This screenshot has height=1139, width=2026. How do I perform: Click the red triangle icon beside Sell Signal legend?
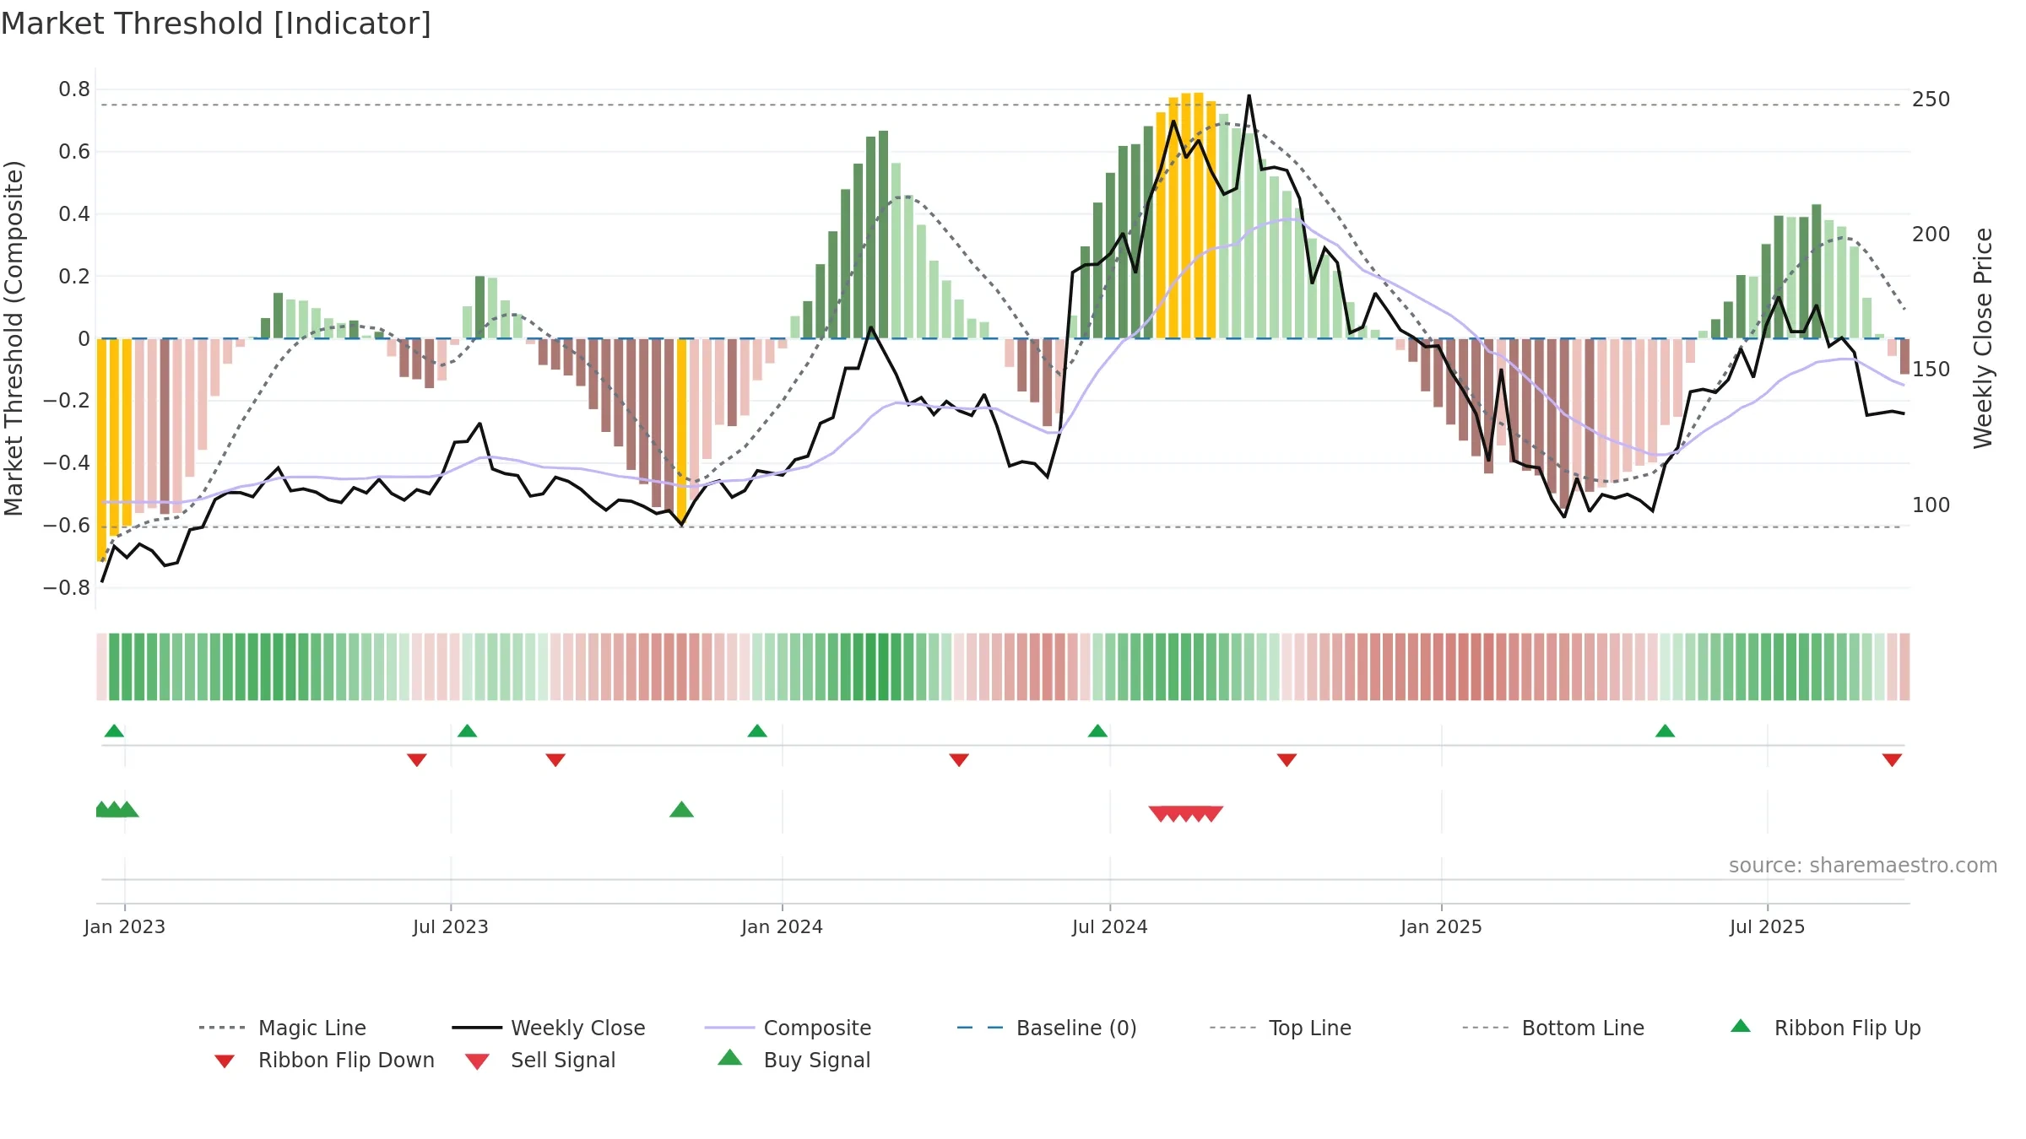477,1061
